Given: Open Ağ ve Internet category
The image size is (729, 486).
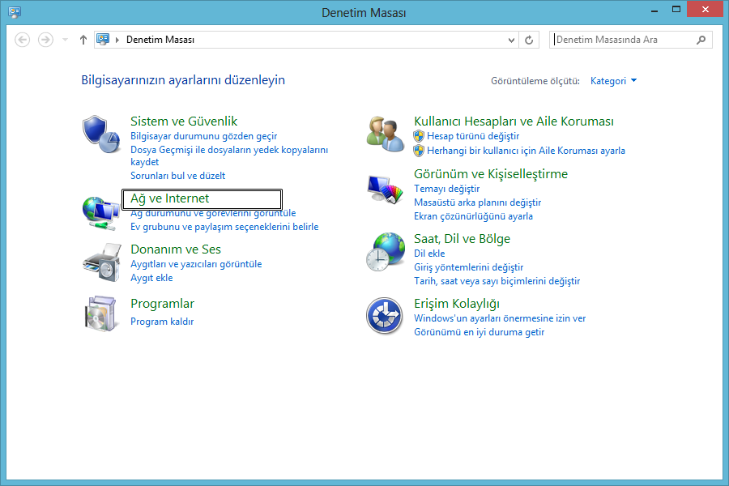Looking at the screenshot, I should (x=170, y=198).
